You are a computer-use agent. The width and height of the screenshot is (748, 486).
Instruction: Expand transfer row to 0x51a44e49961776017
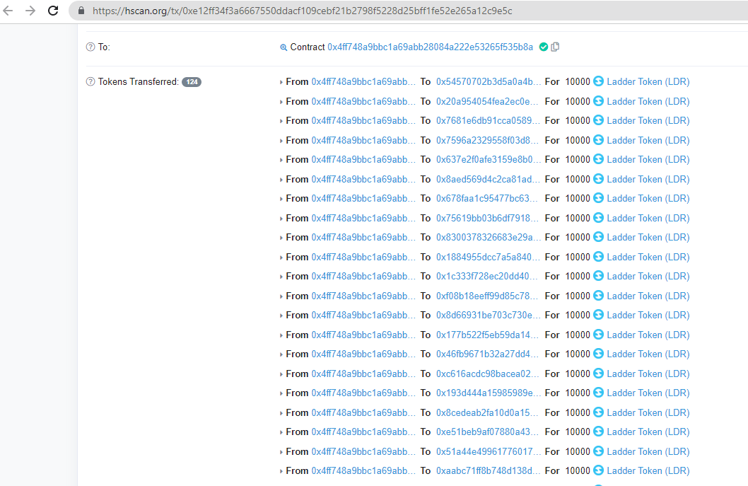[281, 452]
